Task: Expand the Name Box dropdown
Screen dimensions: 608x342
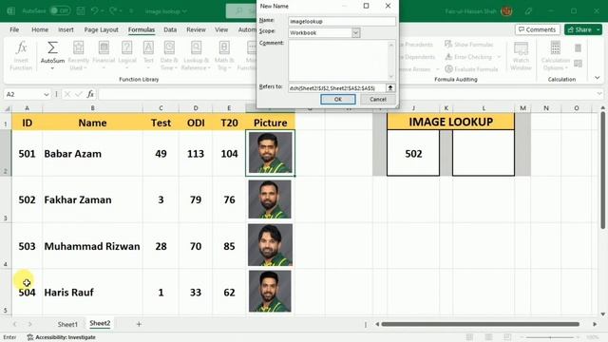Action: coord(47,94)
